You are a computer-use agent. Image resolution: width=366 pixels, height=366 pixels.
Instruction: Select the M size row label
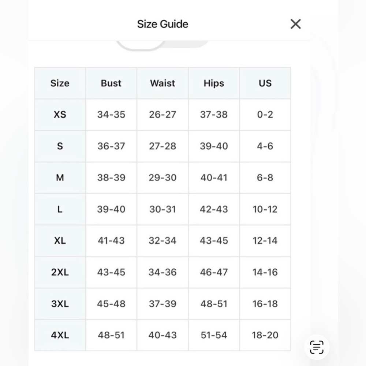click(60, 178)
